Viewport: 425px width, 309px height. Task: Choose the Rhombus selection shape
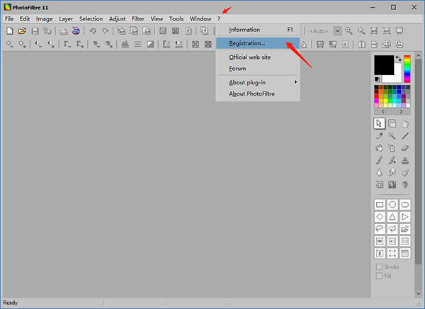pyautogui.click(x=380, y=217)
